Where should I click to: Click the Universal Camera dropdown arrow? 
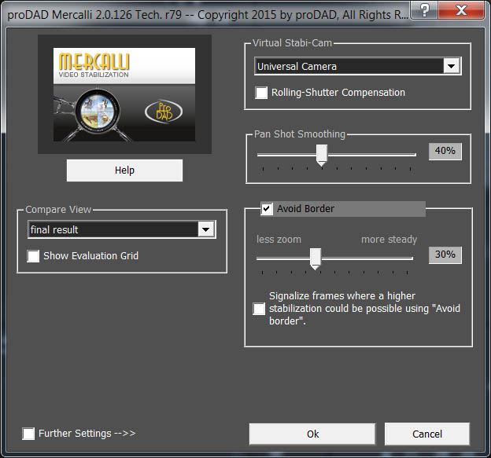[x=451, y=66]
